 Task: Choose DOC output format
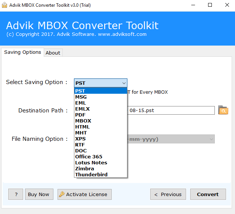[x=101, y=151]
